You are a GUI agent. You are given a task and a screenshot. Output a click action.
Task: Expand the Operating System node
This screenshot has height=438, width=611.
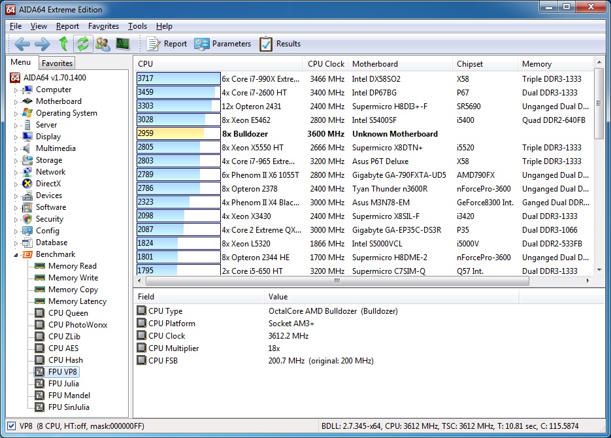point(16,113)
